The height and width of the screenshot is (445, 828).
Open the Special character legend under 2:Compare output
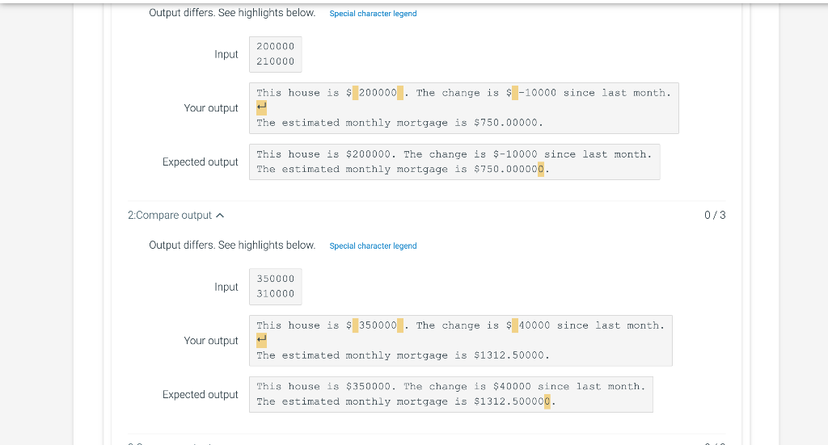tap(373, 246)
